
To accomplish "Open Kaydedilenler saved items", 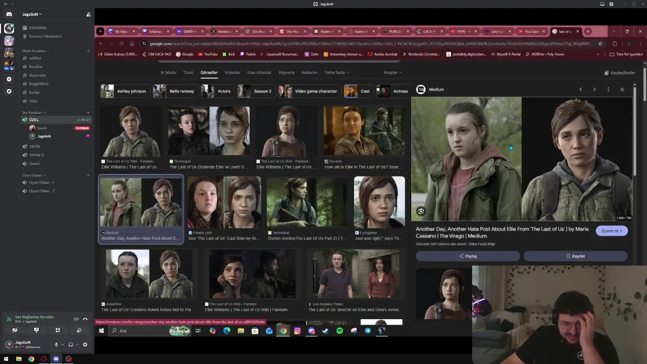I will 619,73.
